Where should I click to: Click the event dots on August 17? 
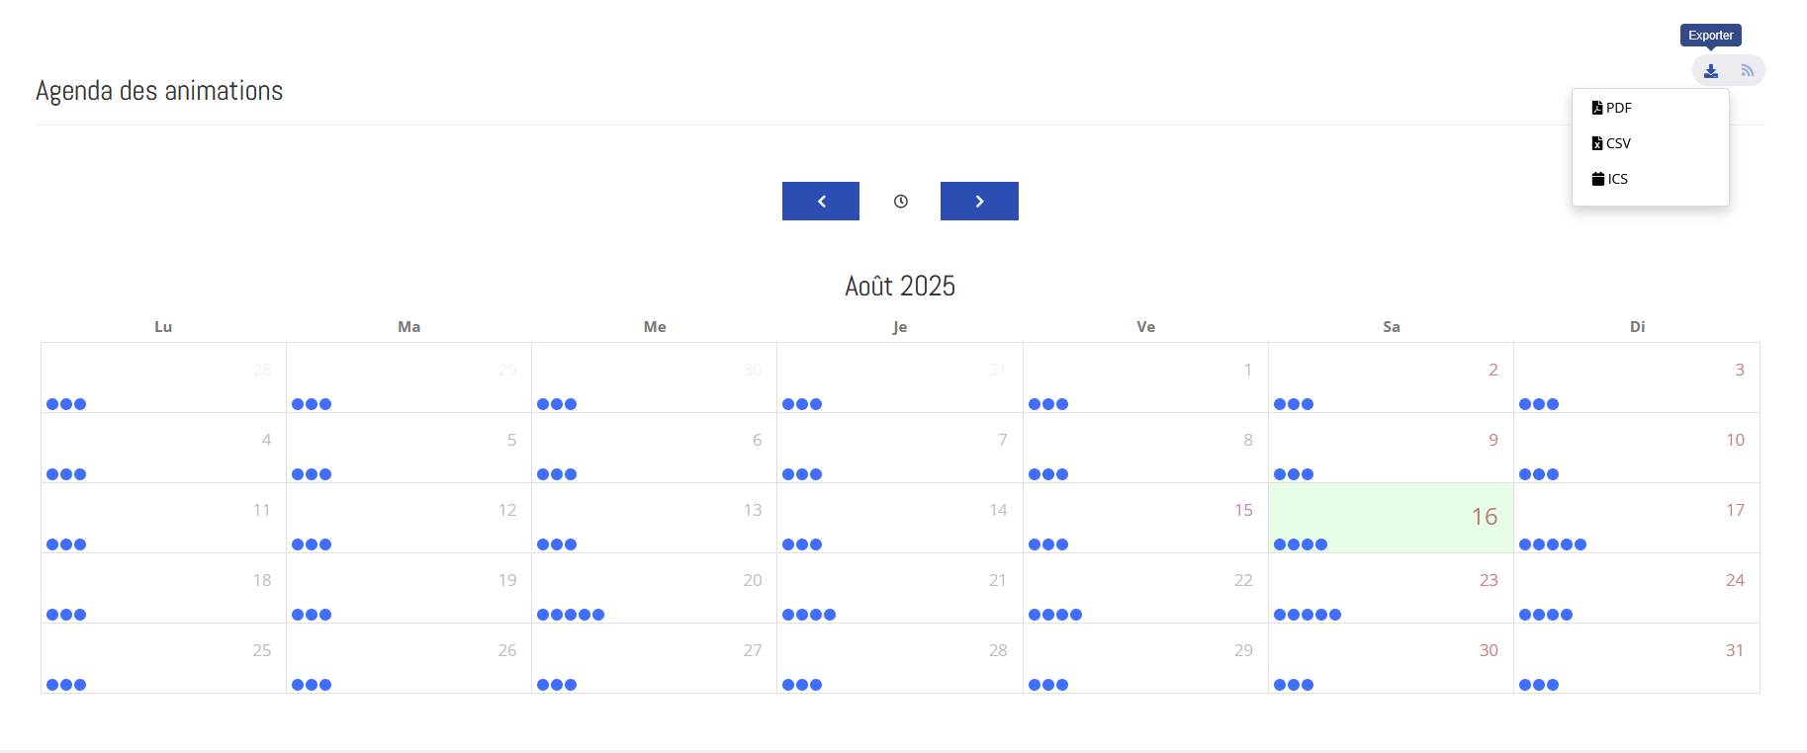click(1552, 544)
